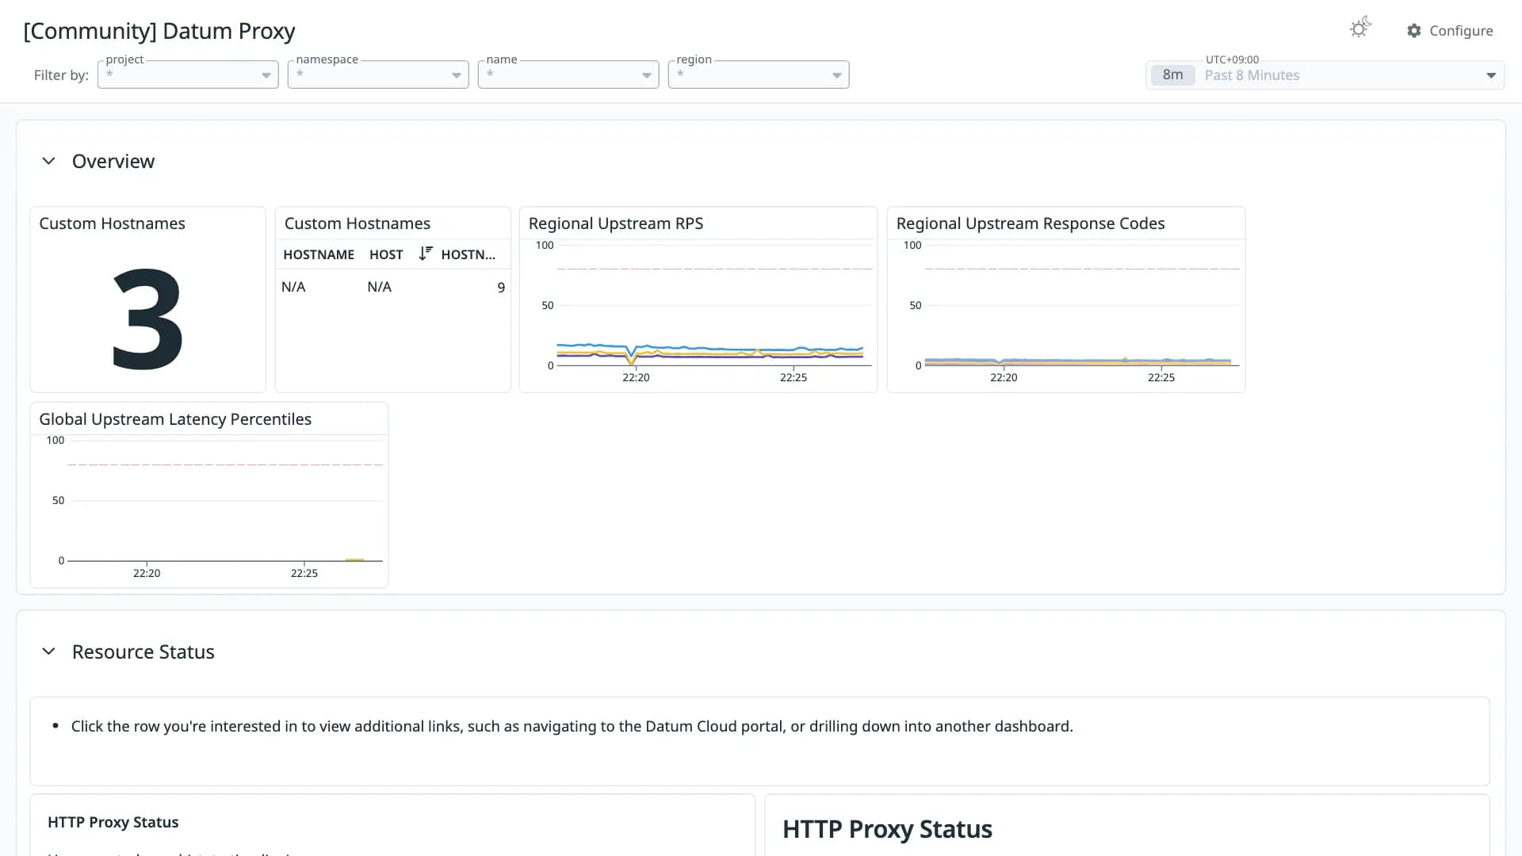Click the value 9 in hostnames table

[x=501, y=288]
